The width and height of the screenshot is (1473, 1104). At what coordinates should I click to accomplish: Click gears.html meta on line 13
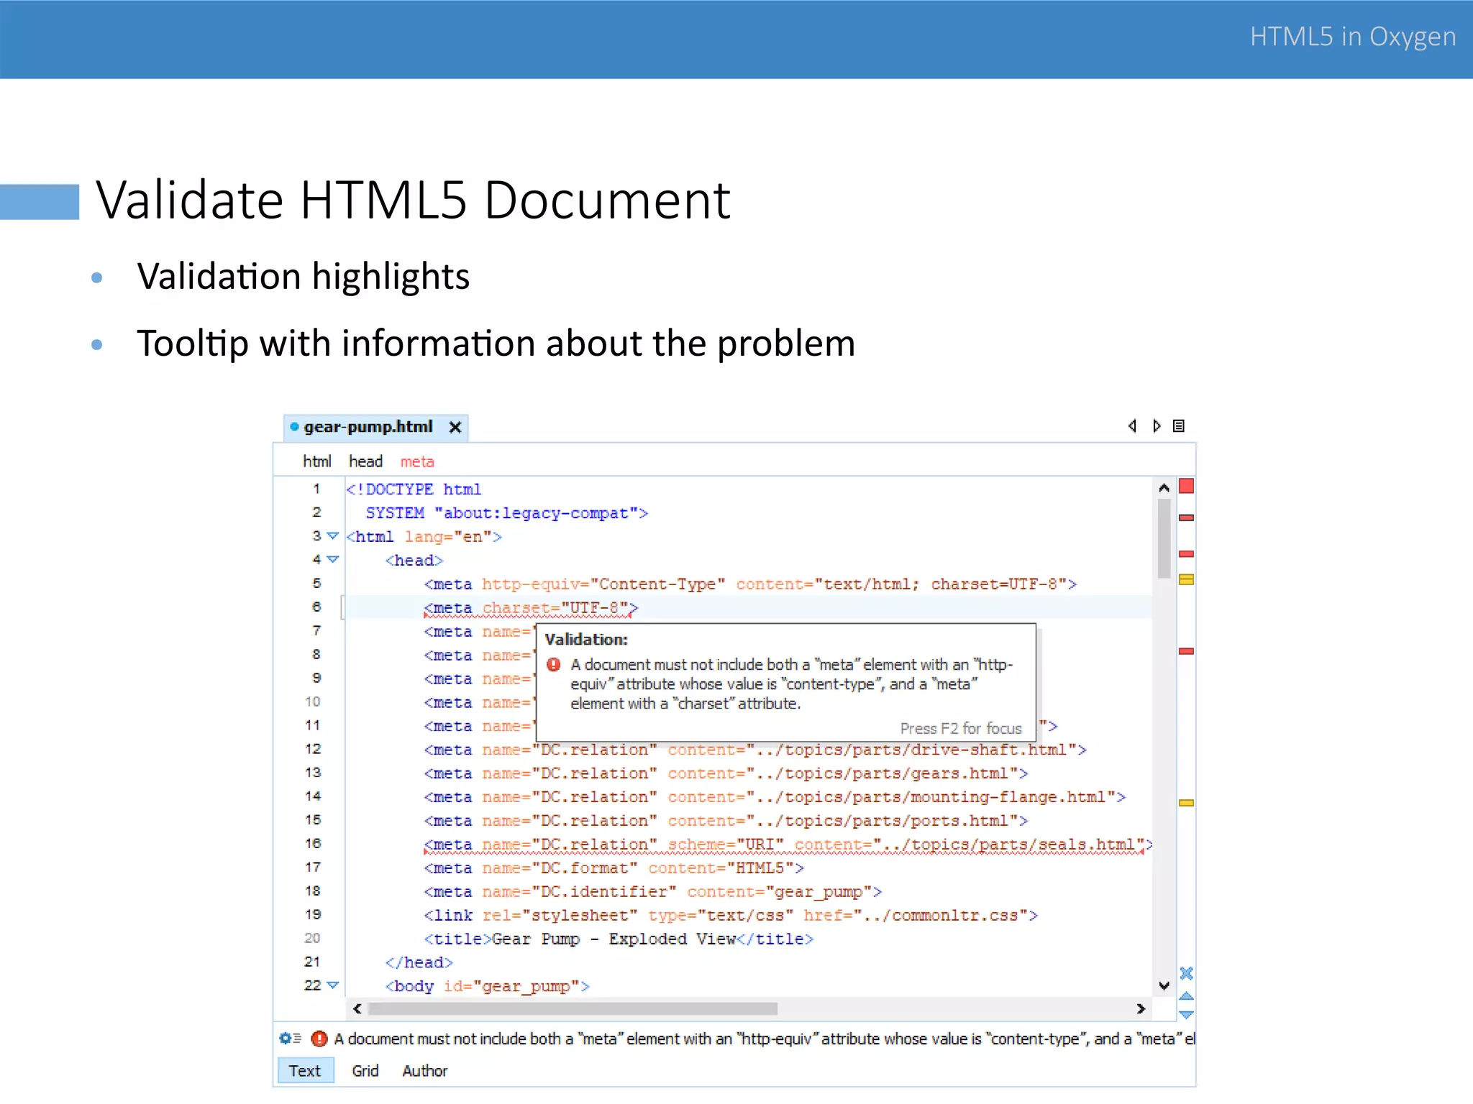click(726, 773)
